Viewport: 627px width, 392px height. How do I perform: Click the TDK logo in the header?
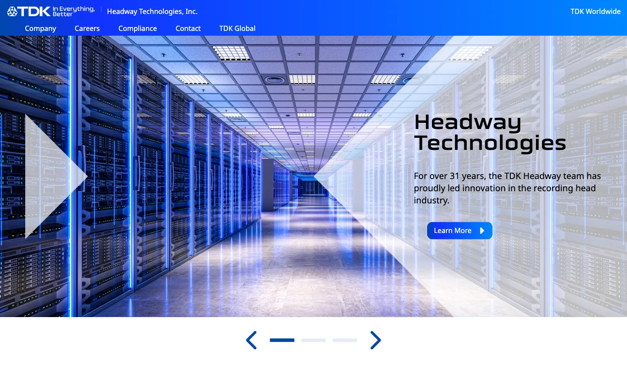click(29, 11)
